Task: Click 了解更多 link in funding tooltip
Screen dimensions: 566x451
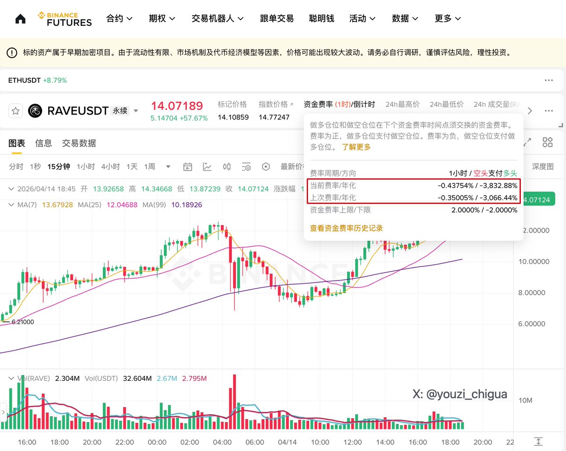Action: pyautogui.click(x=357, y=147)
